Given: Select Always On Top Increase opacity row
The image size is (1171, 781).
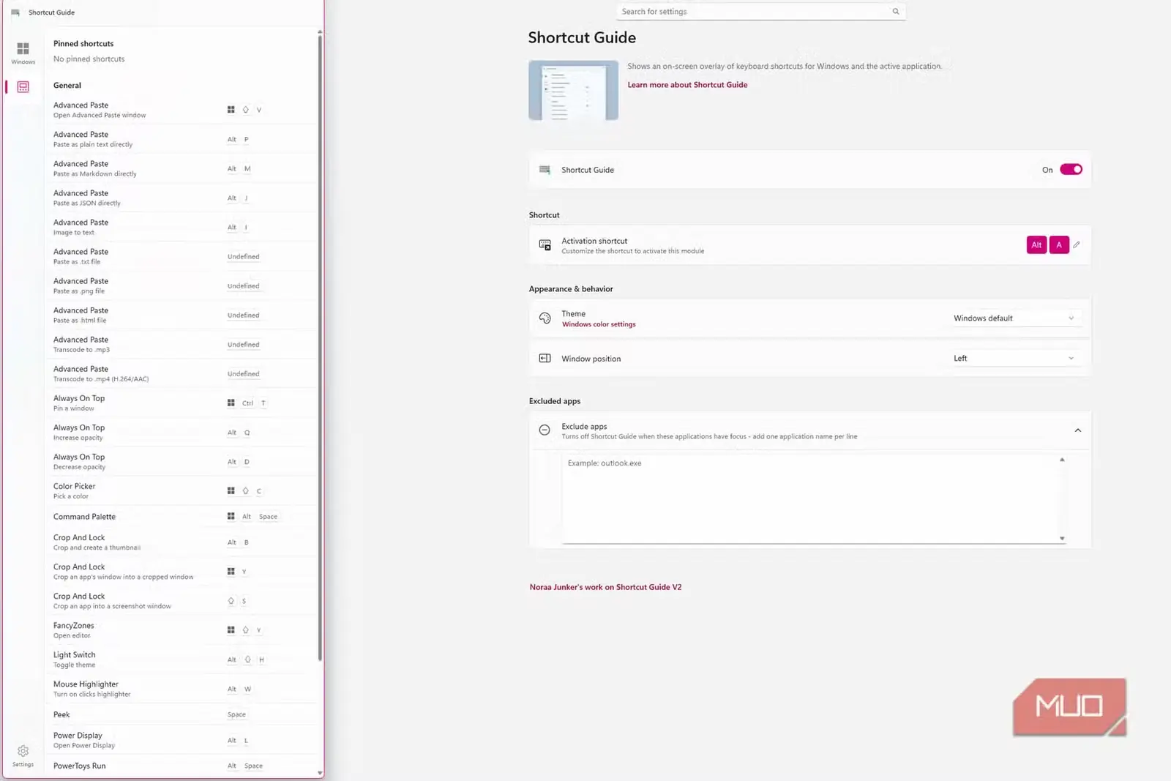Looking at the screenshot, I should point(181,432).
